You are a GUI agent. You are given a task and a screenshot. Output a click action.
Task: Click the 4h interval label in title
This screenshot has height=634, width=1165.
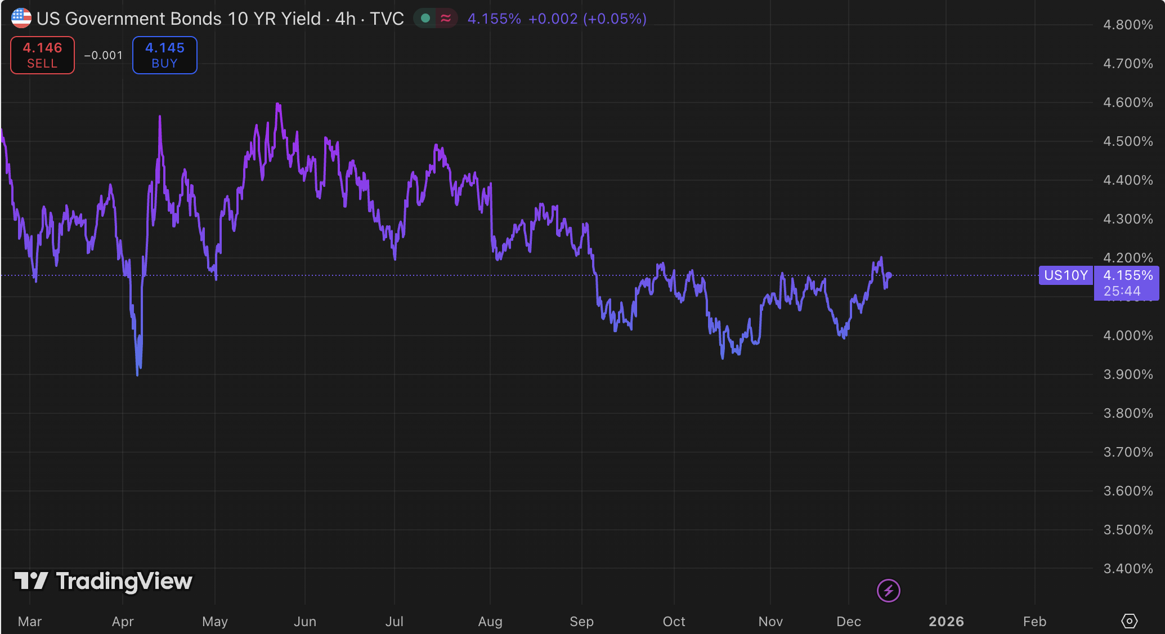pos(346,19)
